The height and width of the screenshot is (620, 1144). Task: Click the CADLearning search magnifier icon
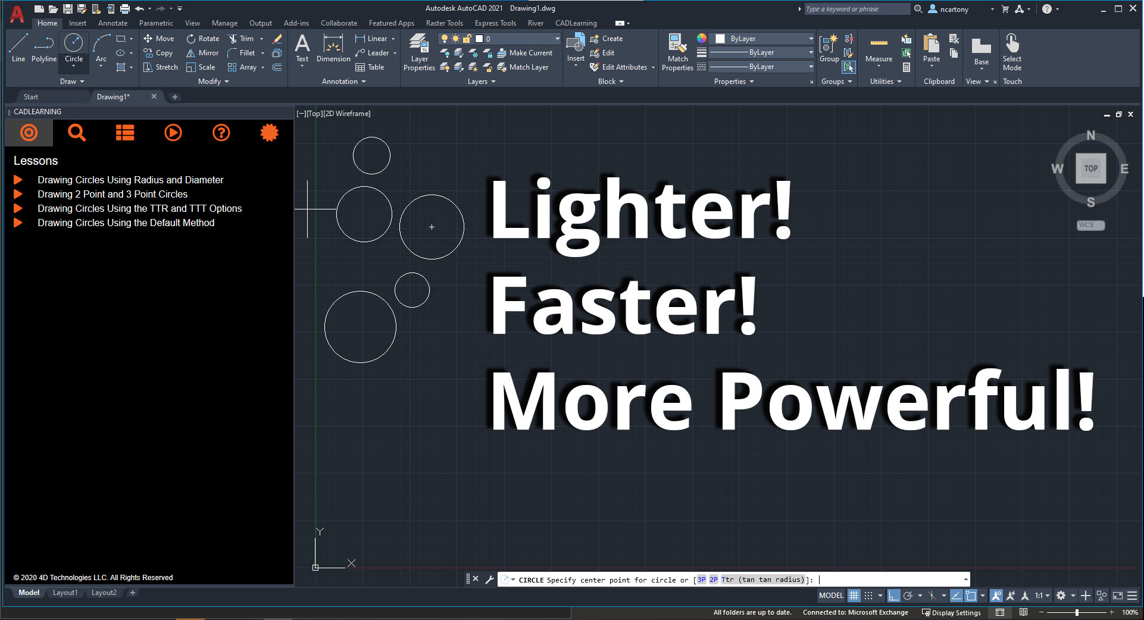coord(77,133)
